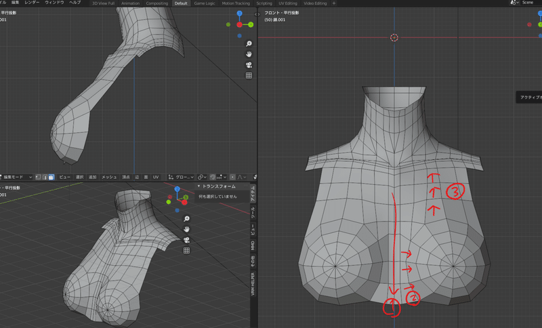Click blue Z axis on top-left gizmo
The width and height of the screenshot is (542, 328).
[x=240, y=13]
